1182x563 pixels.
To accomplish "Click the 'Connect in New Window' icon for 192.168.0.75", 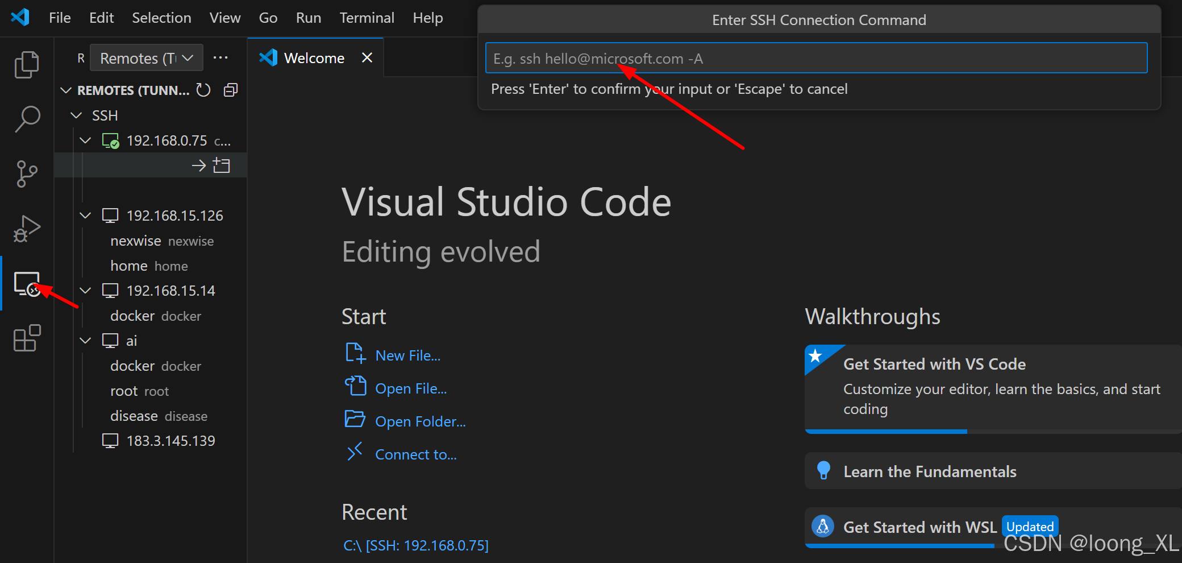I will click(222, 165).
